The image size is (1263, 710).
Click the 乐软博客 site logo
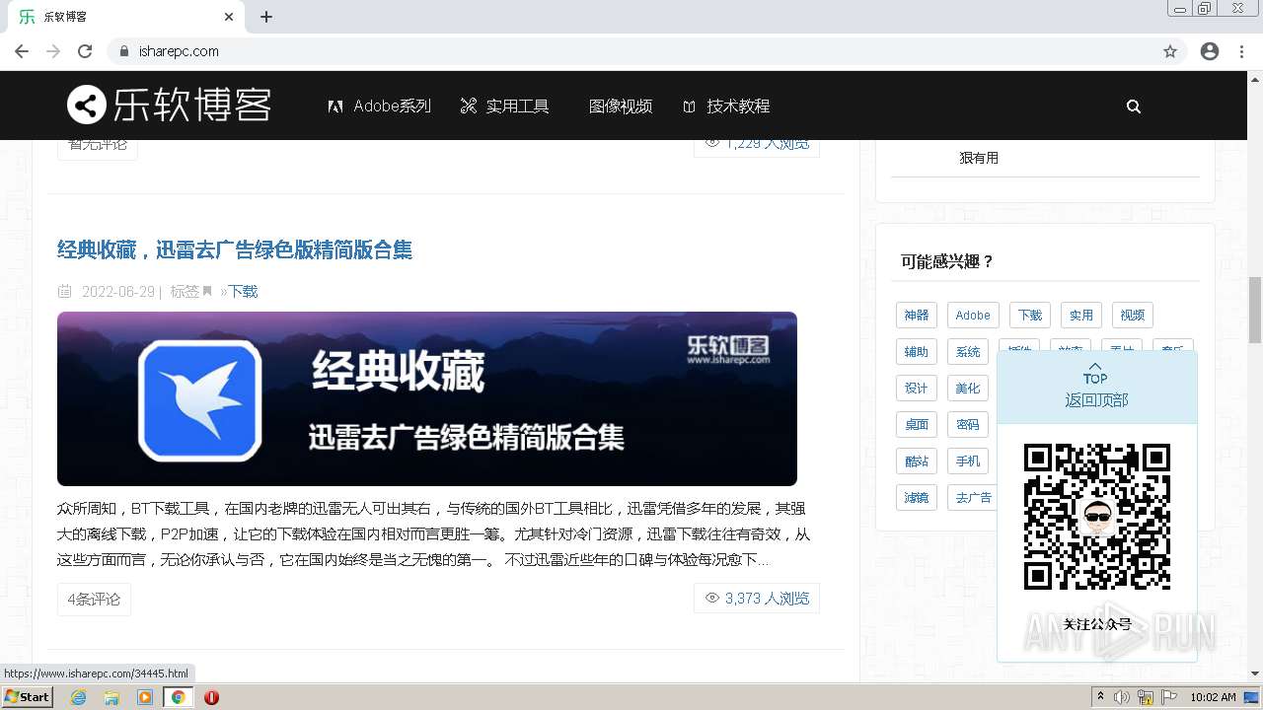pyautogui.click(x=169, y=105)
